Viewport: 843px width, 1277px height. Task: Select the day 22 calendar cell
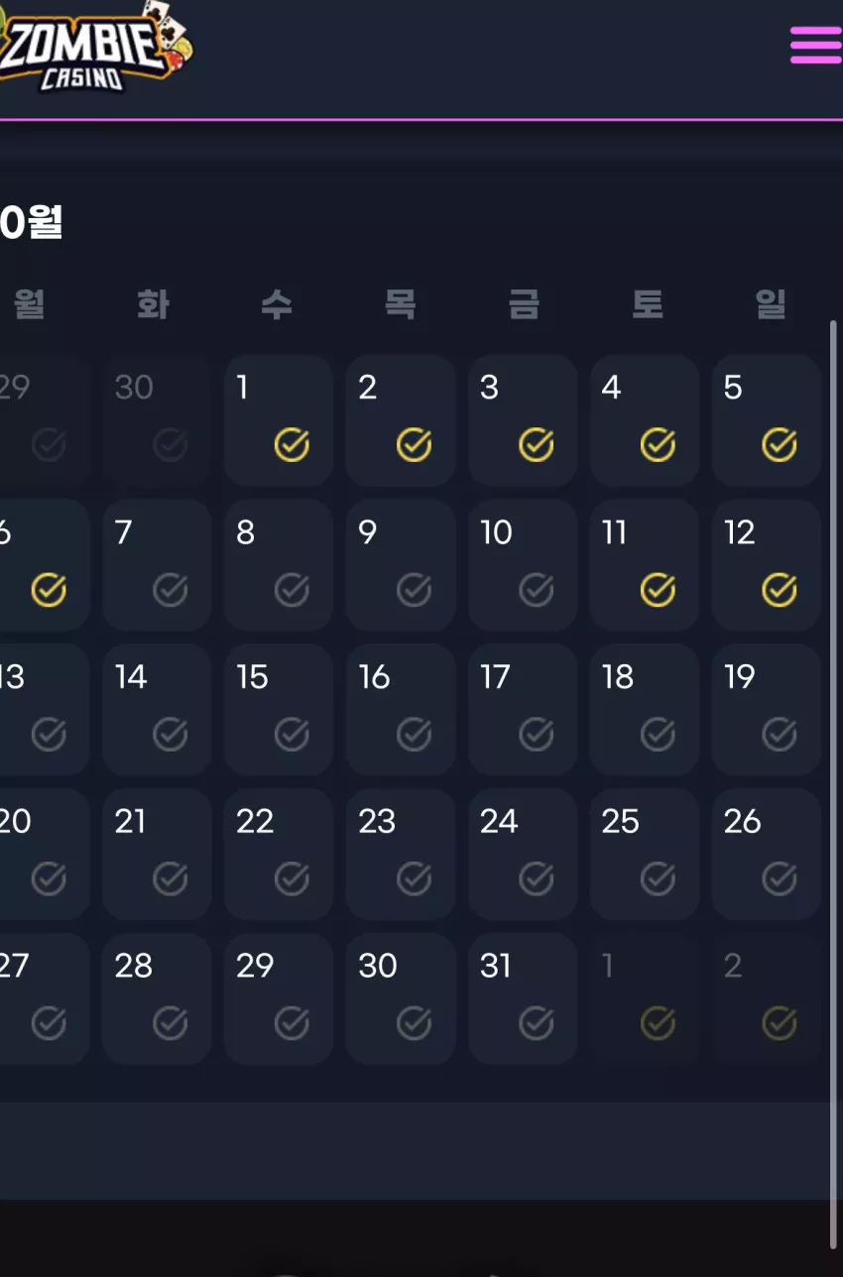(279, 854)
